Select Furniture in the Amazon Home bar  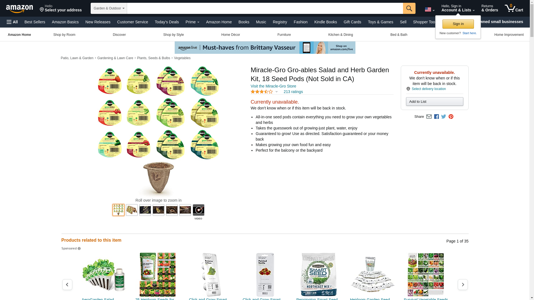coord(284,35)
